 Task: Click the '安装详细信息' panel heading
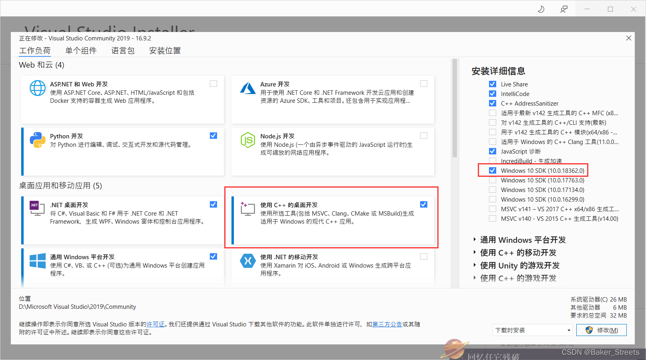(498, 71)
